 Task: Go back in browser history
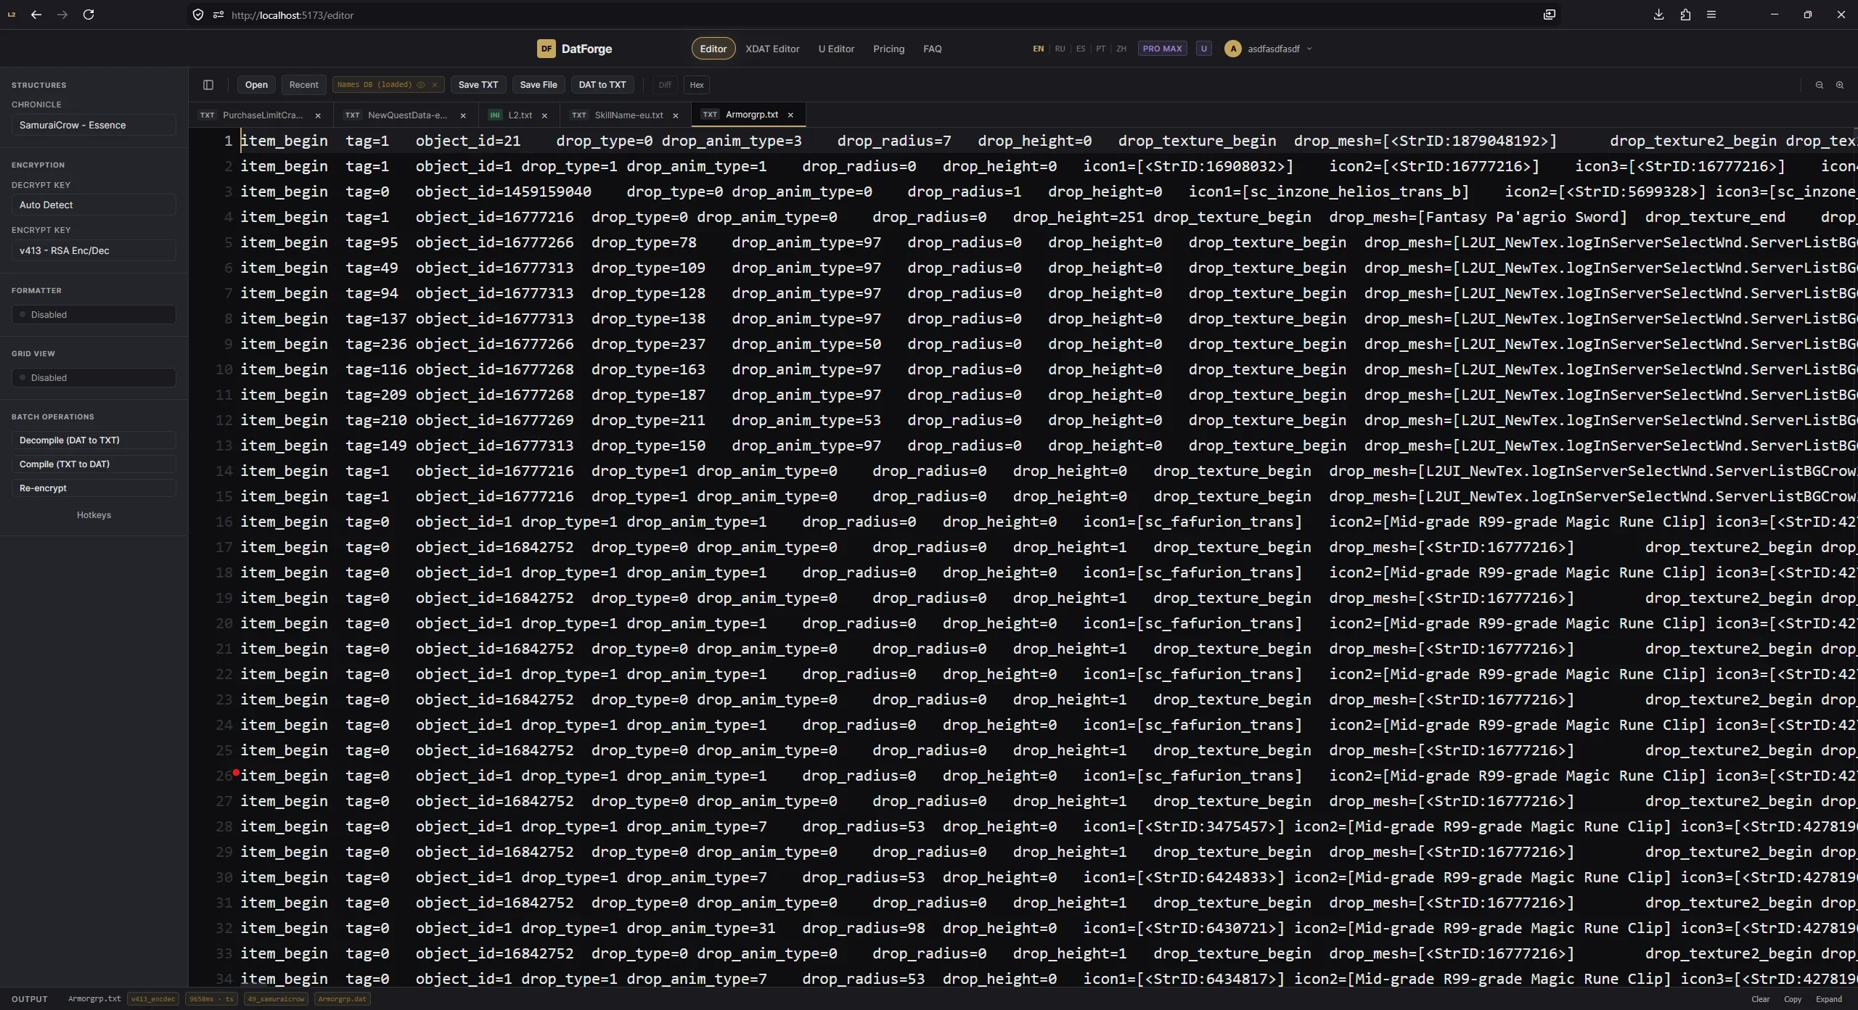click(x=36, y=15)
